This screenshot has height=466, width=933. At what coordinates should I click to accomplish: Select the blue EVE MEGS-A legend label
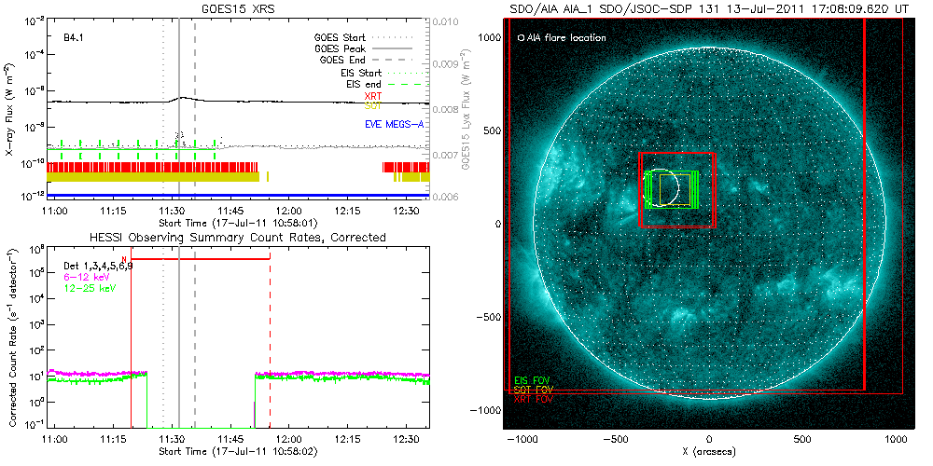(383, 124)
